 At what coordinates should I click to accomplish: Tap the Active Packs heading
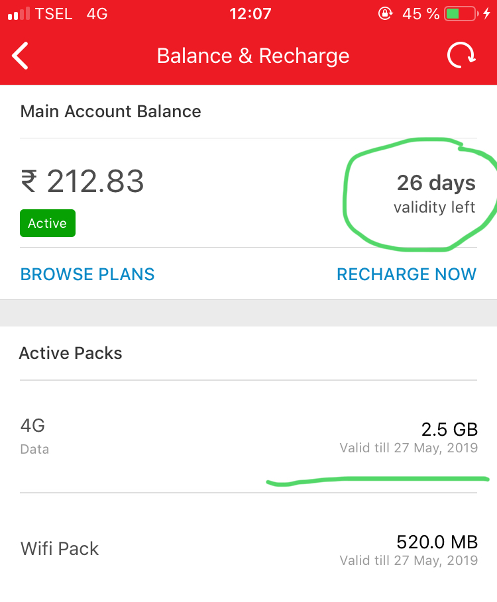[x=71, y=353]
